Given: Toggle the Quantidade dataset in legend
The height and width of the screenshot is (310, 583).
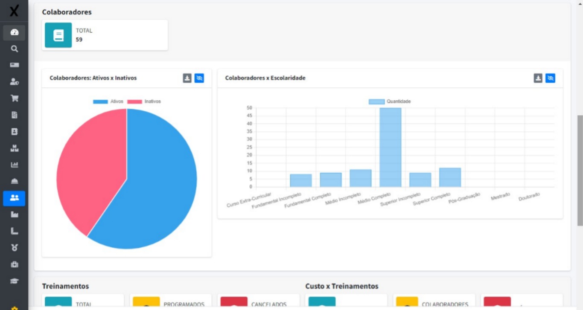Looking at the screenshot, I should point(389,101).
